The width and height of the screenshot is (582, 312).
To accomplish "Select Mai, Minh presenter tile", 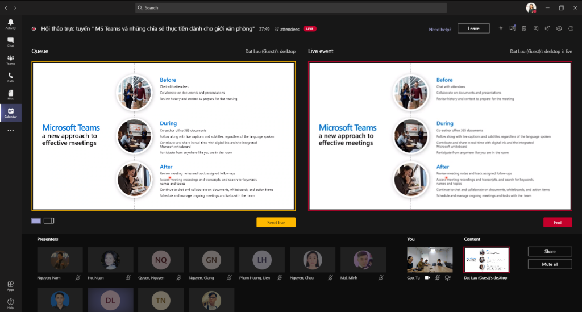I will point(363,260).
